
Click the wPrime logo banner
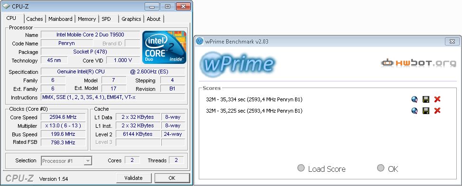click(x=238, y=64)
